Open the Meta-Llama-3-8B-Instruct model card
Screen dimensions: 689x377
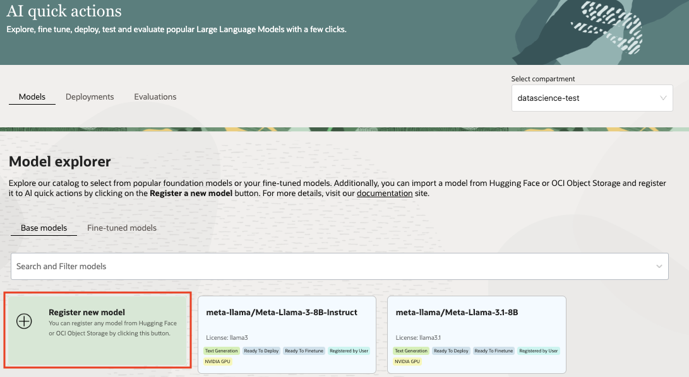[287, 335]
